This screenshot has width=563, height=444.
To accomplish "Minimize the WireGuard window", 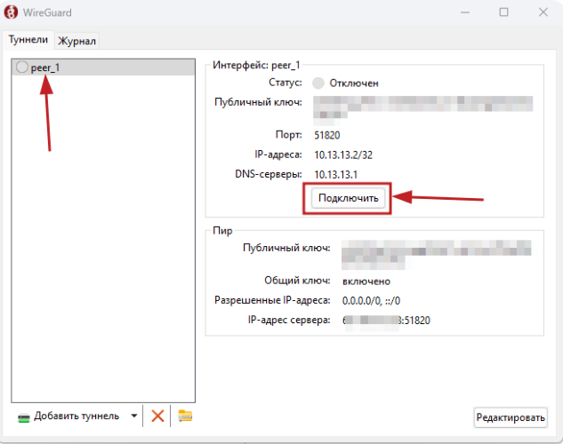I will click(465, 12).
